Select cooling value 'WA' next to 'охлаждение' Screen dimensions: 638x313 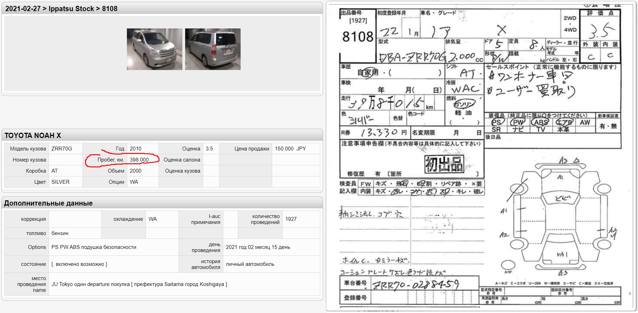pyautogui.click(x=153, y=219)
